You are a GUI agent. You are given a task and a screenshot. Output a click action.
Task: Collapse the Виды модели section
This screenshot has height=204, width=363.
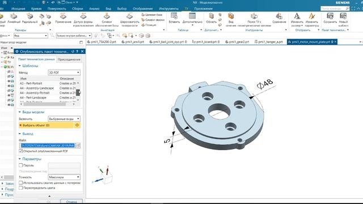(20, 112)
